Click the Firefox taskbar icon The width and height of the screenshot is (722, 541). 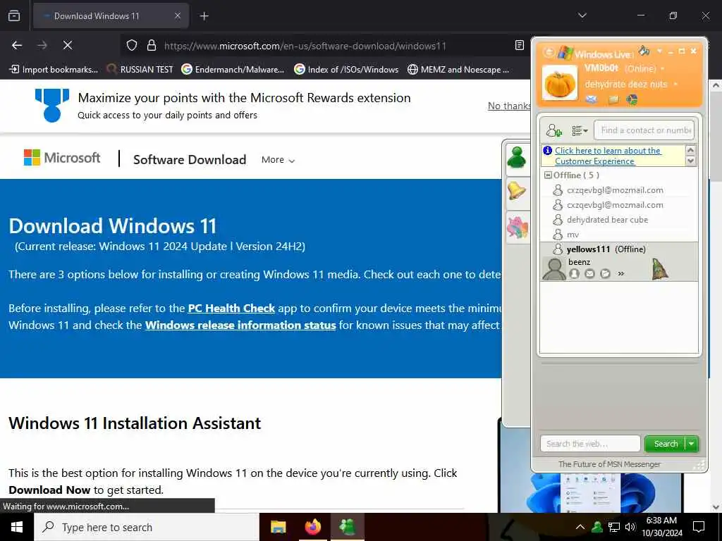tap(312, 527)
